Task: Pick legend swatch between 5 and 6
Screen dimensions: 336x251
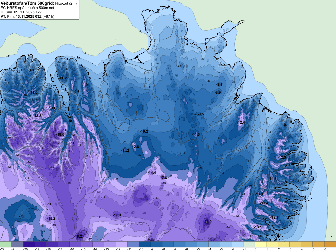Action: tap(318, 244)
